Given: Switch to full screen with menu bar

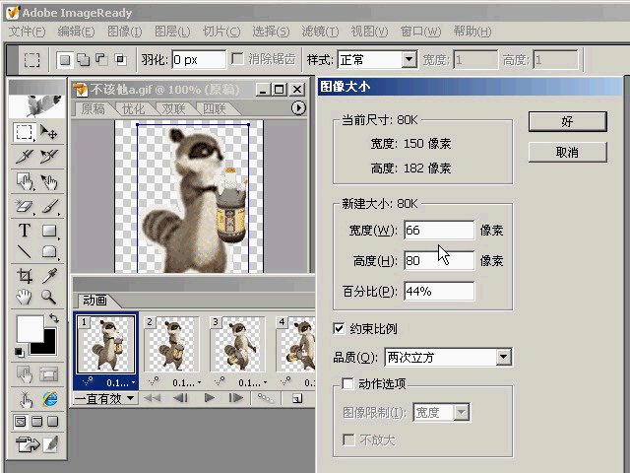Looking at the screenshot, I should pyautogui.click(x=36, y=422).
